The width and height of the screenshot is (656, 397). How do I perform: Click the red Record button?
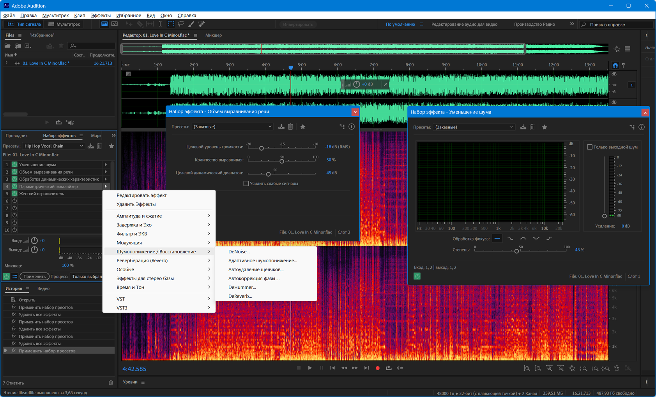pos(377,368)
